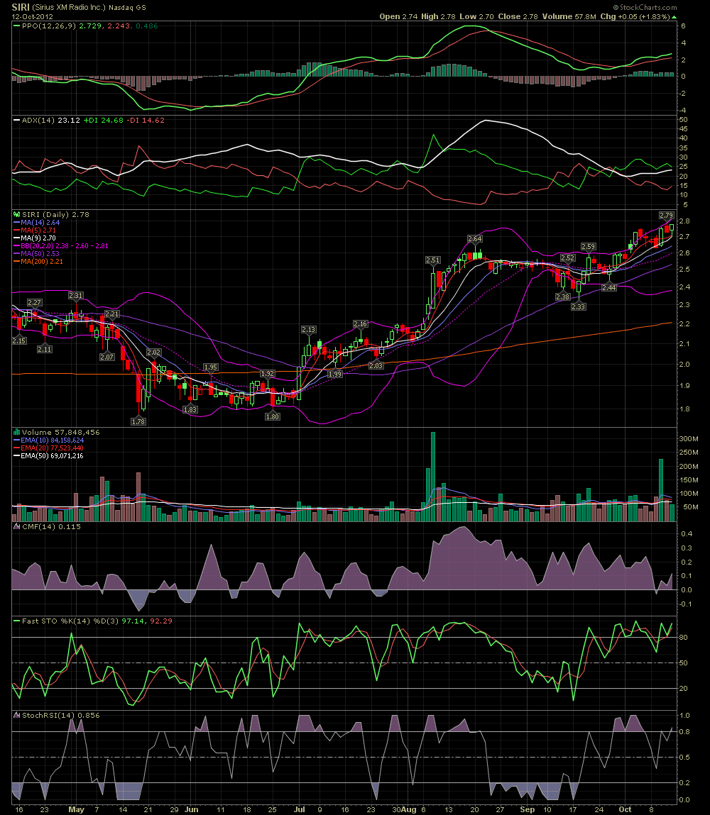Image resolution: width=710 pixels, height=815 pixels.
Task: Click the green line marker before PPO(12,26,9)
Action: [16, 26]
